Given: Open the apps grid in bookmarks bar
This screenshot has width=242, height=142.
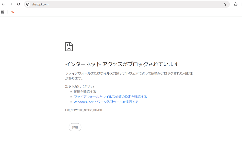Looking at the screenshot, I should click(x=3, y=12).
